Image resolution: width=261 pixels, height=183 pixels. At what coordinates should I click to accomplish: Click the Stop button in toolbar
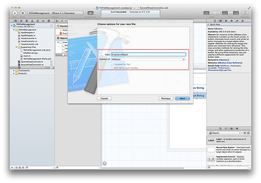tap(22, 13)
